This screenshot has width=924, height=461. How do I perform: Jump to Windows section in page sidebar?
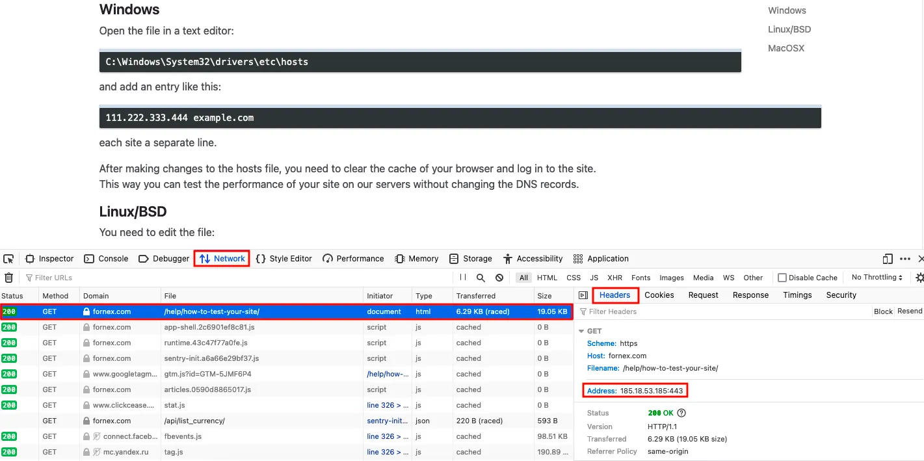[787, 10]
